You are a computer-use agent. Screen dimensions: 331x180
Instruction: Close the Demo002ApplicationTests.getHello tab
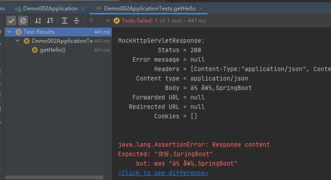coord(201,8)
